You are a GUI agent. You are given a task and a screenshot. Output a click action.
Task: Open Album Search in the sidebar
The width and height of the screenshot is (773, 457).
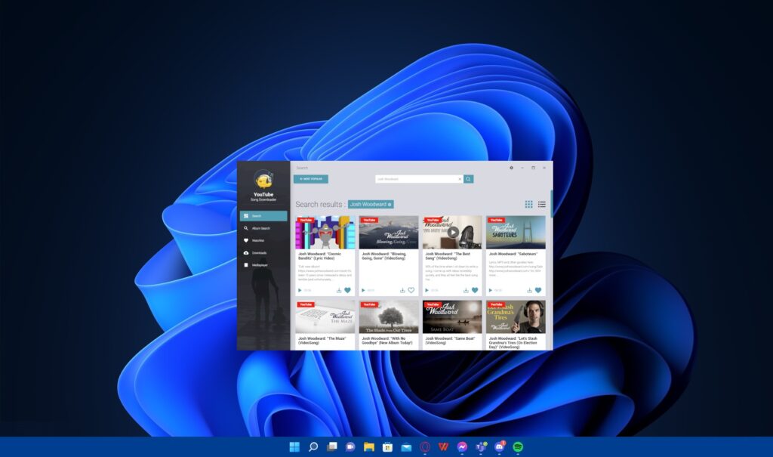[x=263, y=228]
